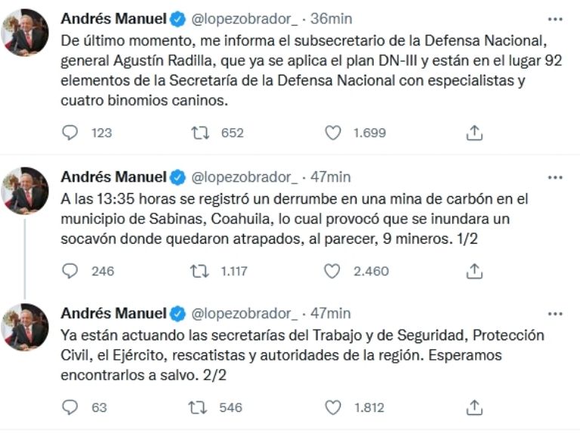Open more options on the 1/2 tweet
580x433 pixels.
[x=555, y=177]
